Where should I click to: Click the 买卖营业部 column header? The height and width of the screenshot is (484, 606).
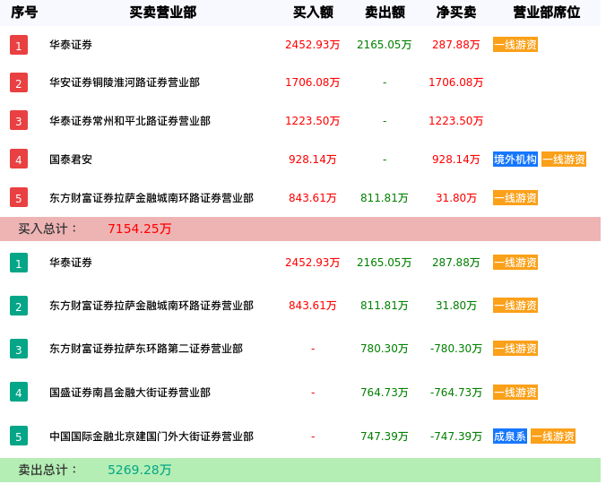[163, 13]
